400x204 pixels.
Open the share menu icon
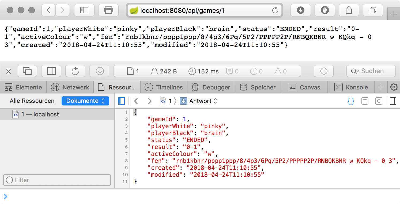coord(349,10)
